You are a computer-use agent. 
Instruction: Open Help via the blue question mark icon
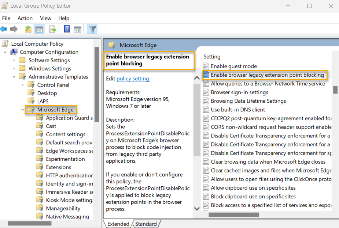tap(66, 29)
